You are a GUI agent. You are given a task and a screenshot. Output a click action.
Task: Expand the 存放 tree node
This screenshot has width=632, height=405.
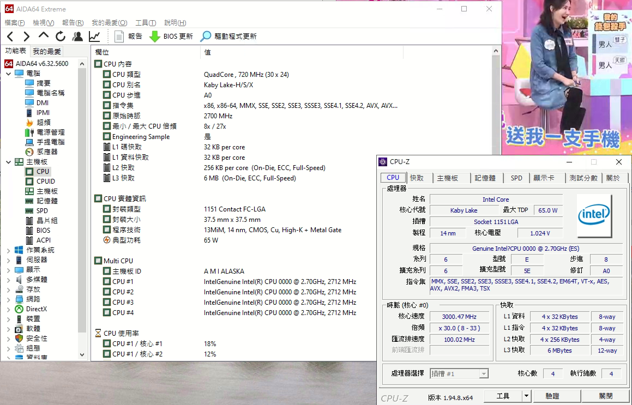tap(8, 289)
